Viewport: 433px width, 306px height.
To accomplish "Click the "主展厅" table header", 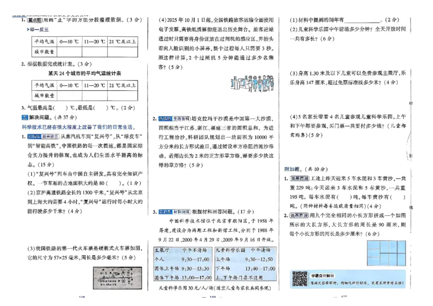I will (162, 250).
